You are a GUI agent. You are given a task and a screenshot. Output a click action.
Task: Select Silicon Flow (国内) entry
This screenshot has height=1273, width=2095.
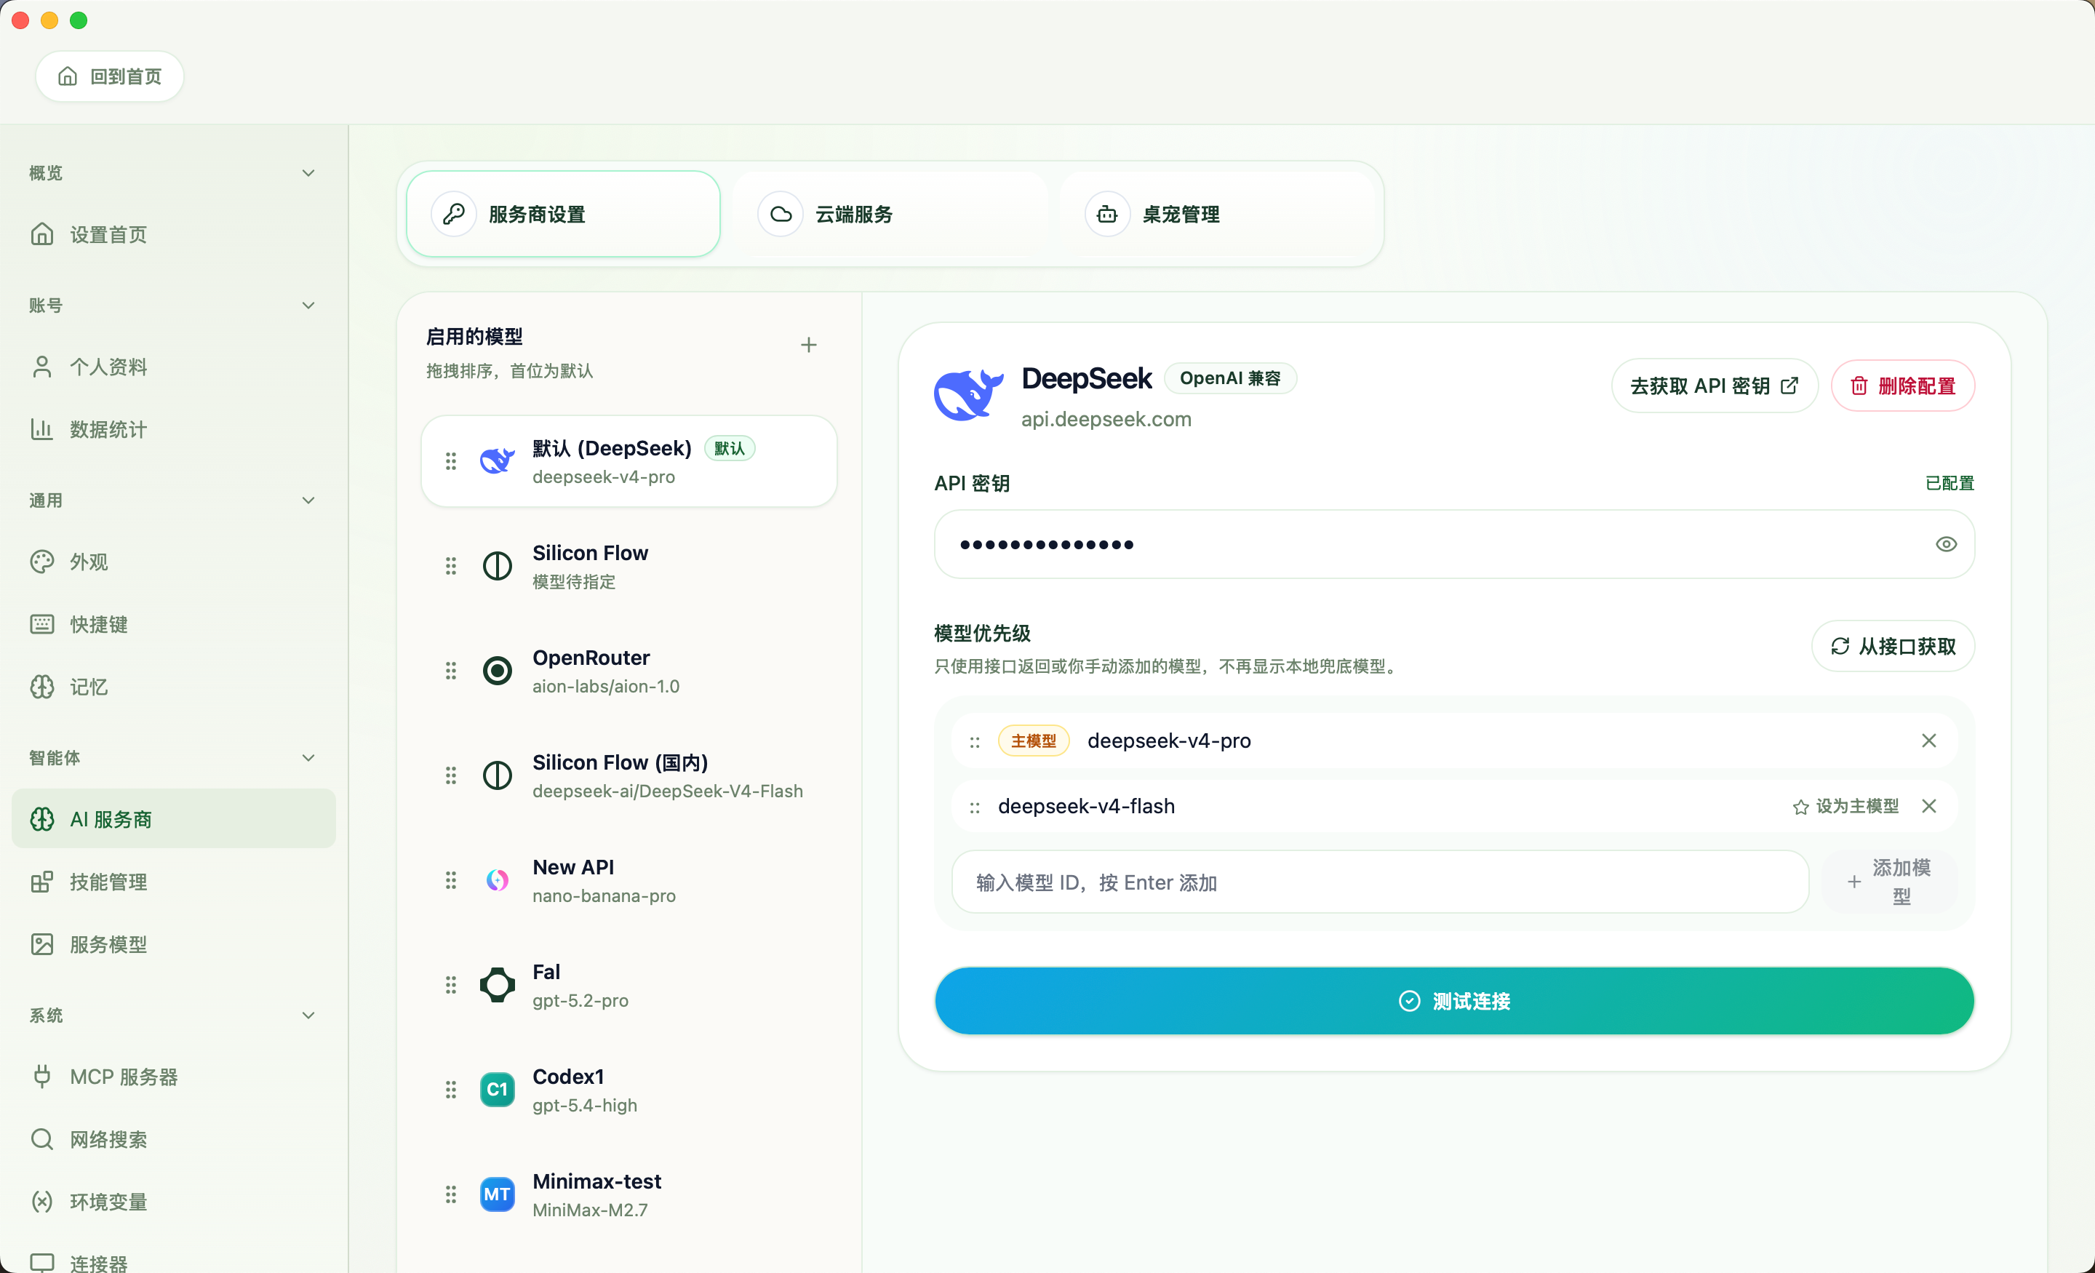(629, 775)
